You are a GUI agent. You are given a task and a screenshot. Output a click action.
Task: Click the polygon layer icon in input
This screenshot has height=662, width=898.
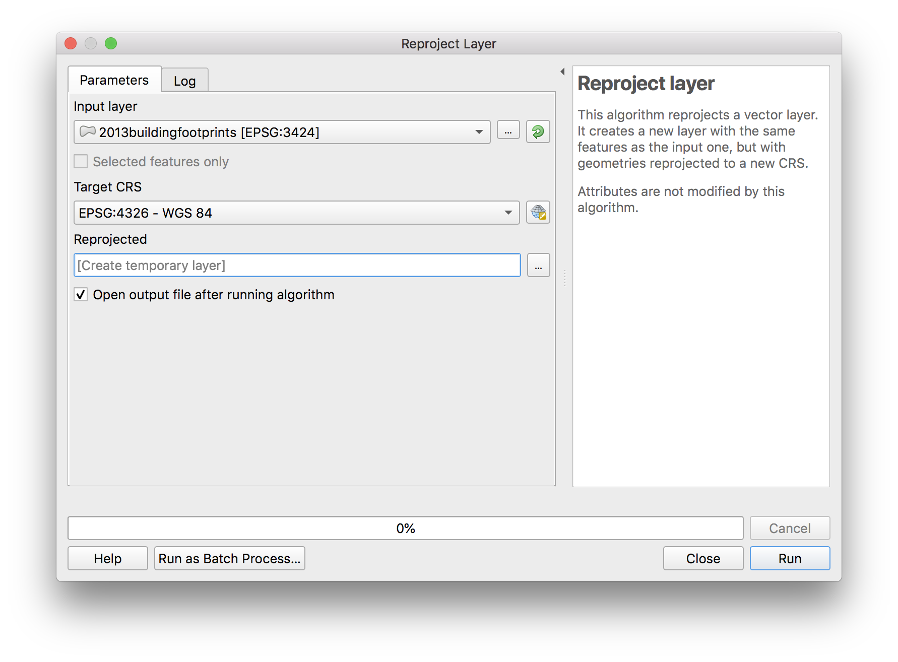point(88,132)
